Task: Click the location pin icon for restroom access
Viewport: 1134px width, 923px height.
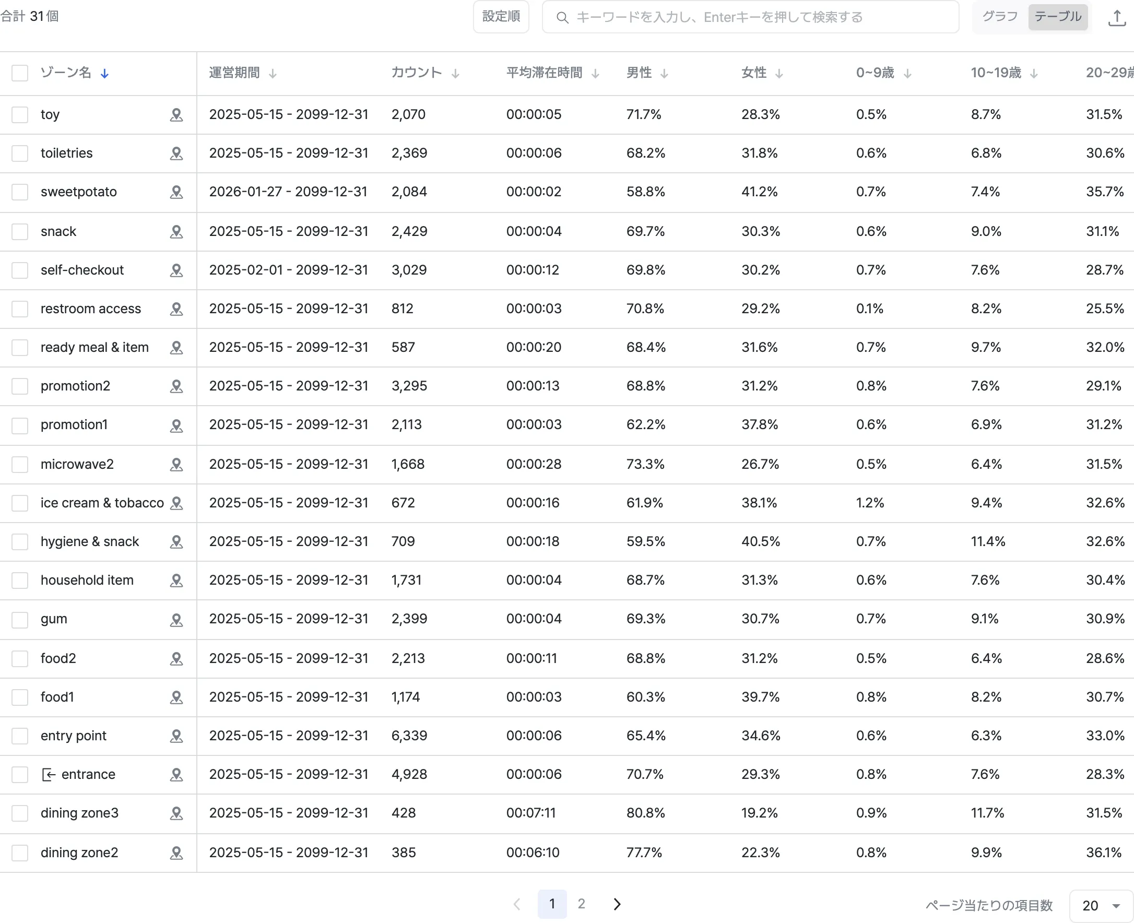Action: [176, 309]
